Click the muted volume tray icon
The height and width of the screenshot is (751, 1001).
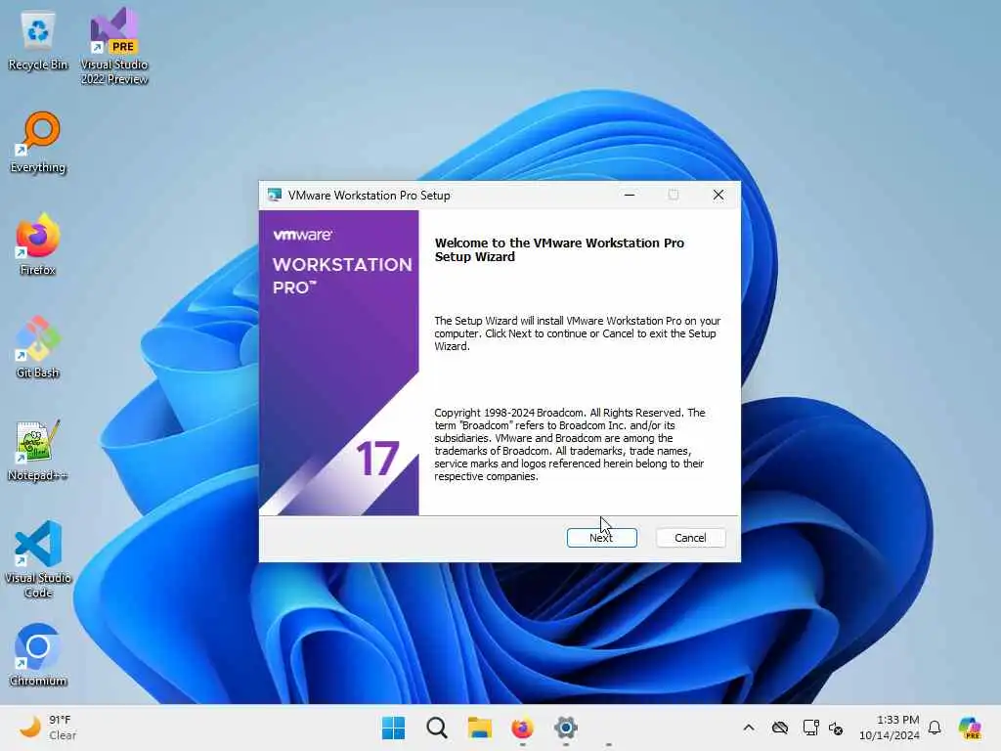[x=836, y=728]
